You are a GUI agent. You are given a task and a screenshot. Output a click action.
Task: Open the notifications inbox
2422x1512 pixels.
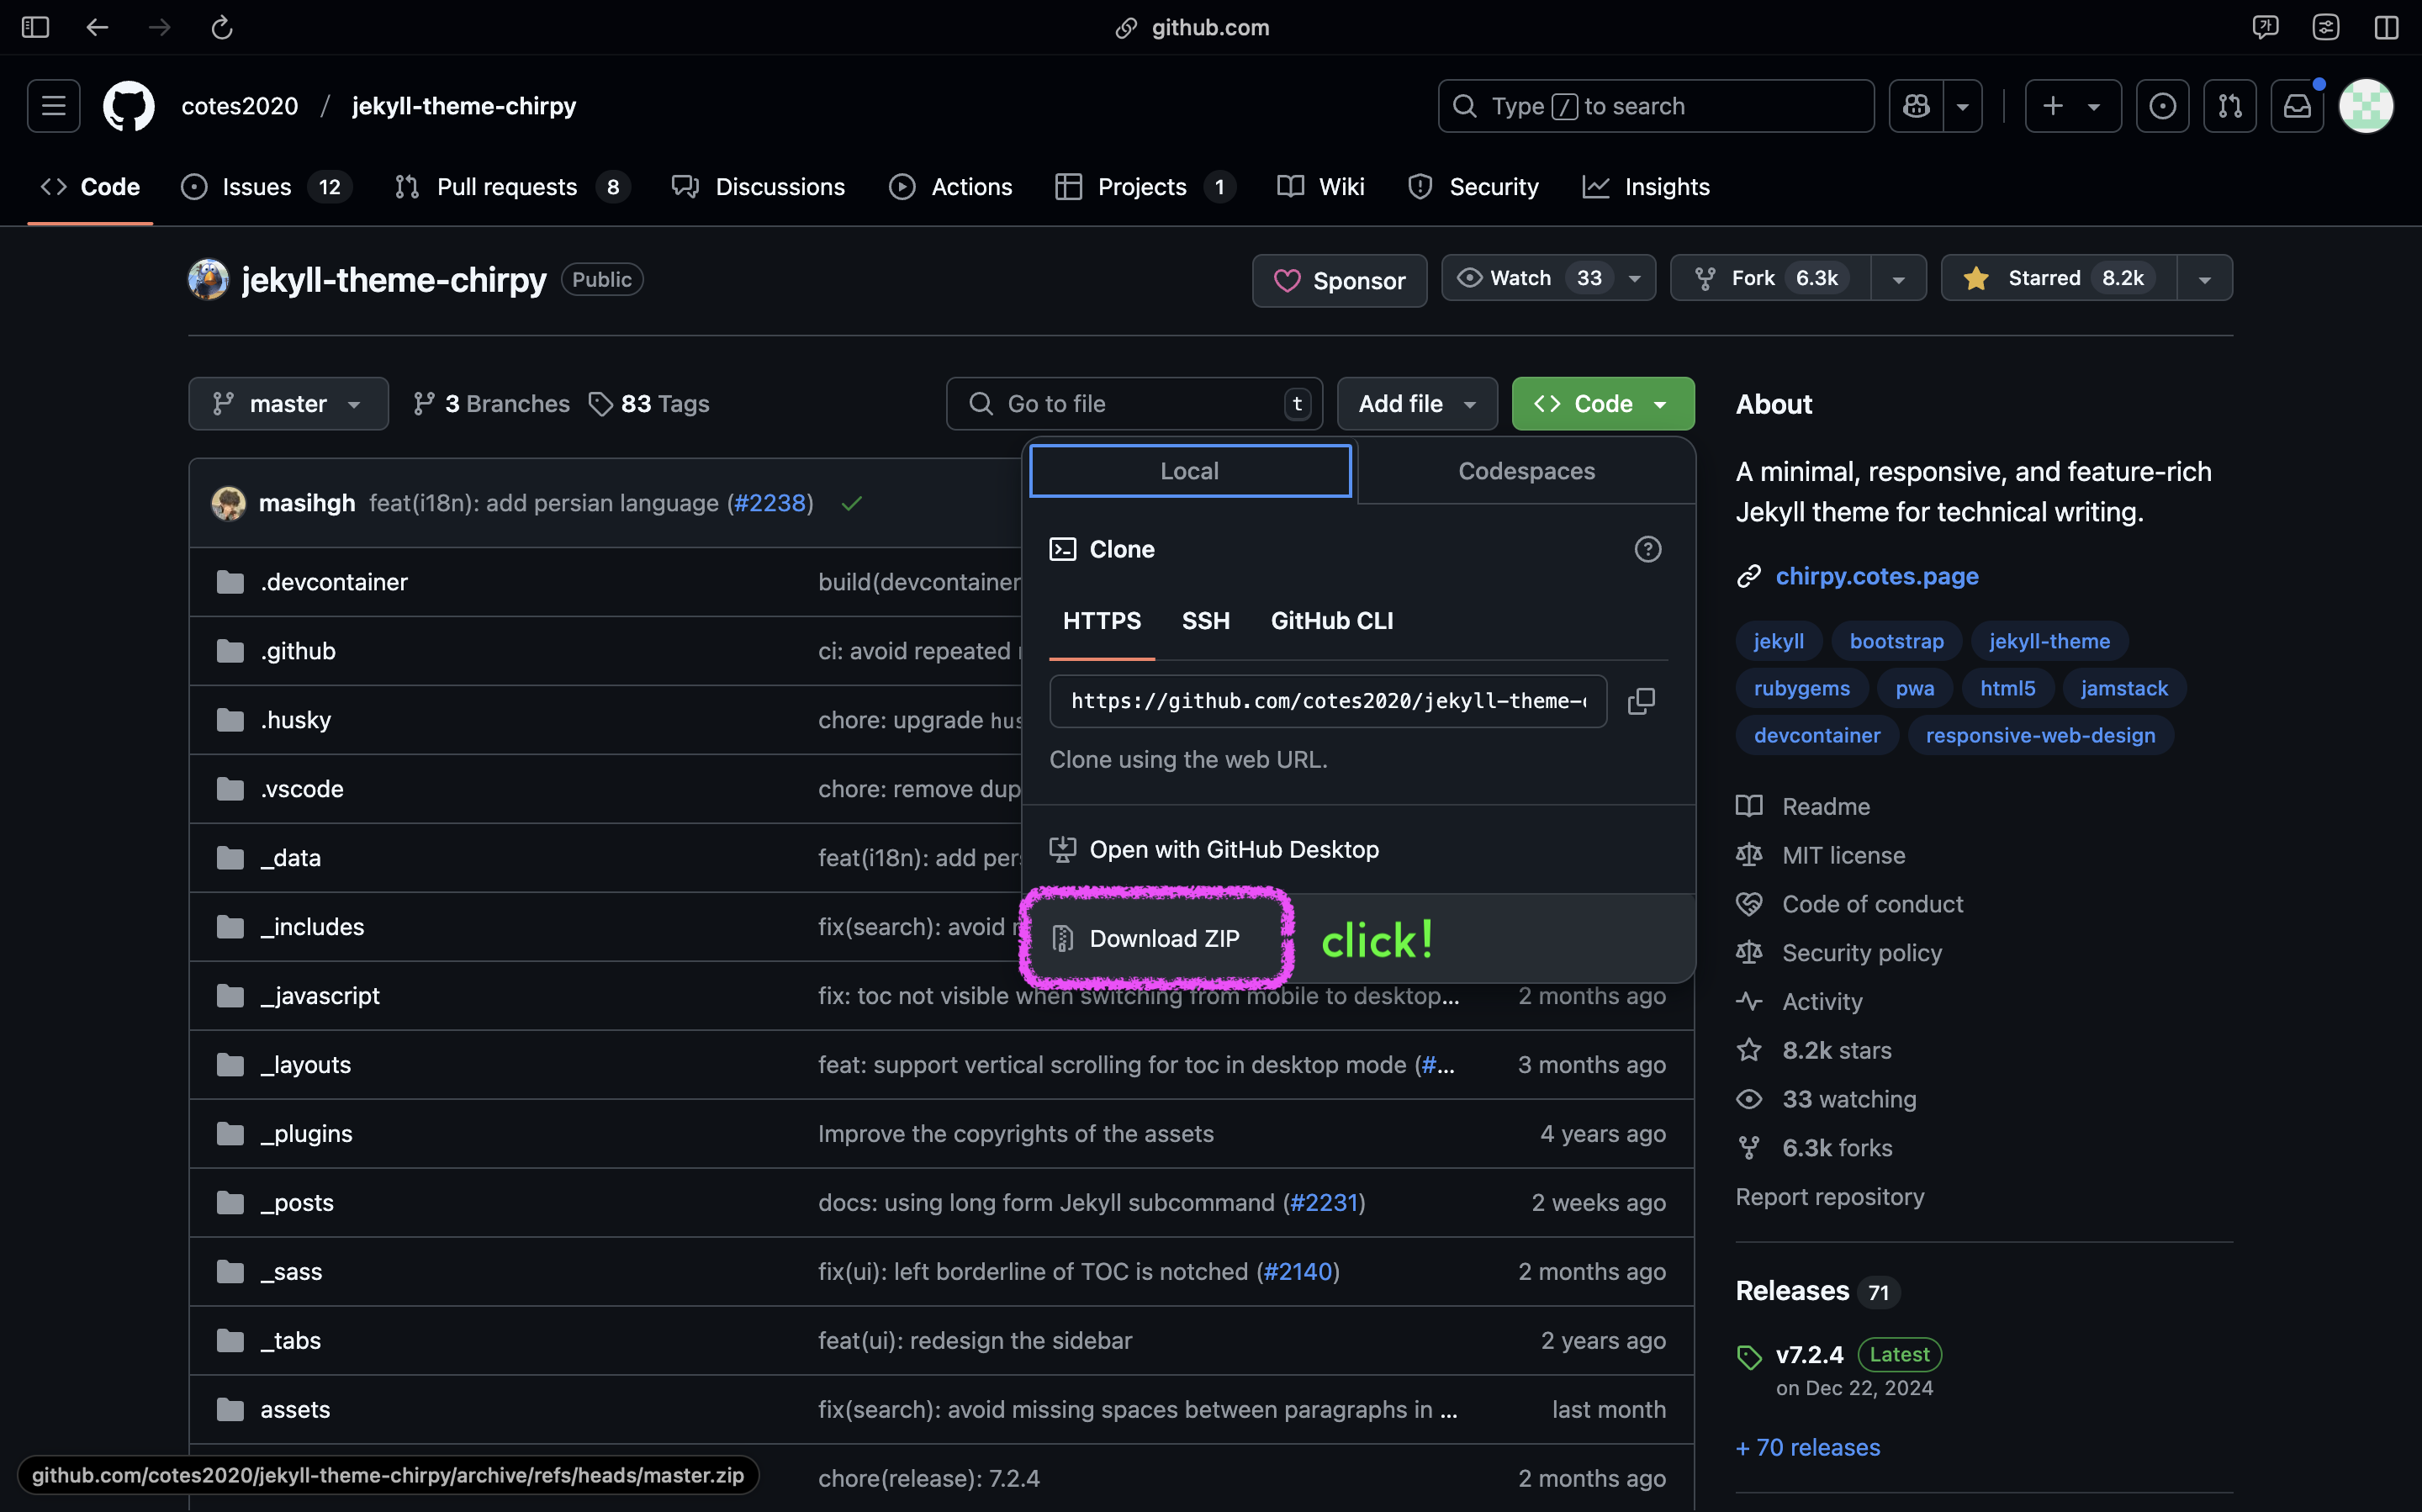pyautogui.click(x=2297, y=106)
